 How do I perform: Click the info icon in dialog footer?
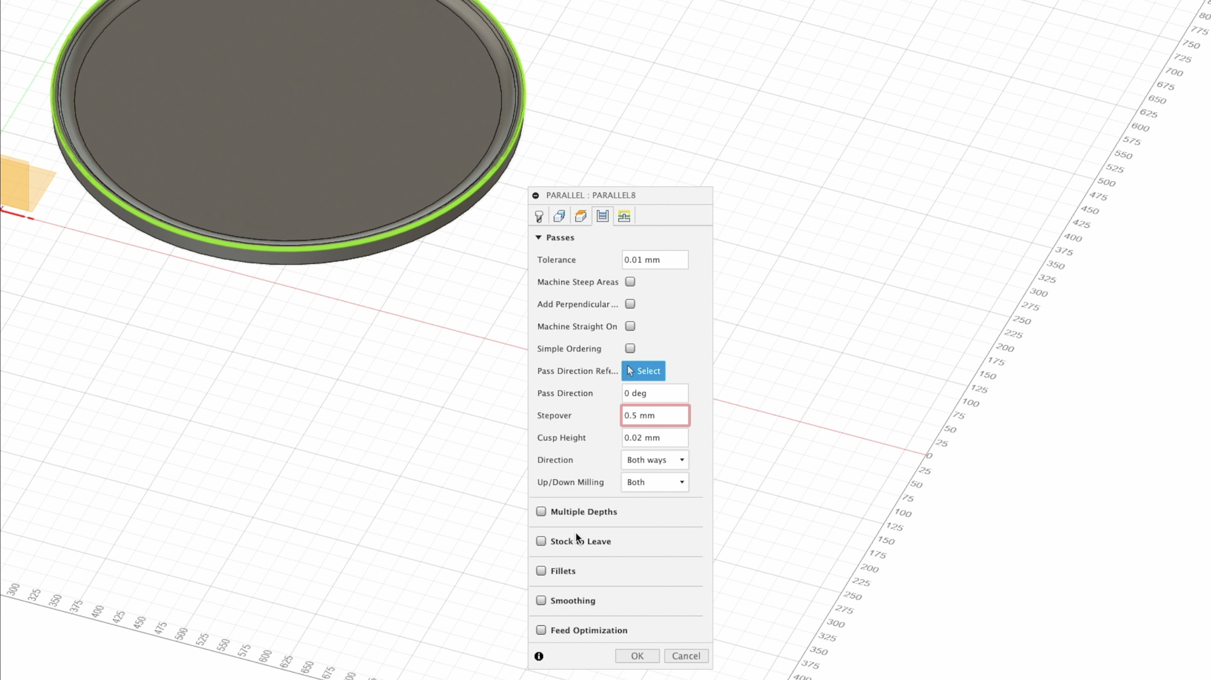click(539, 656)
